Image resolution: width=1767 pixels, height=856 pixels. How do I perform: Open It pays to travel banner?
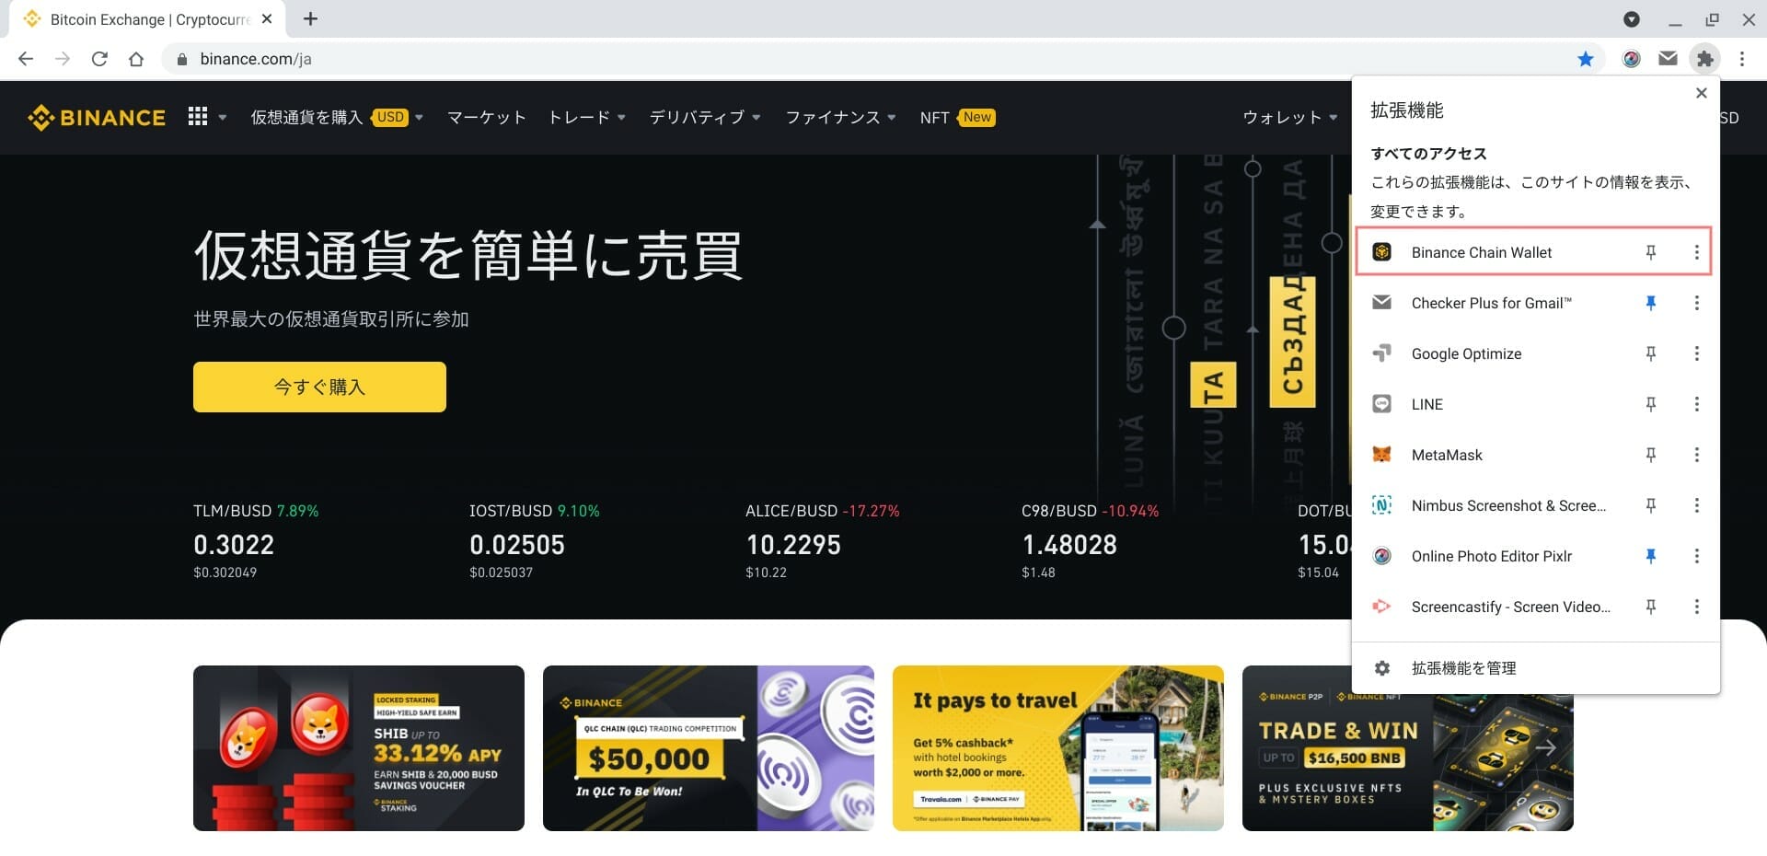click(1058, 748)
